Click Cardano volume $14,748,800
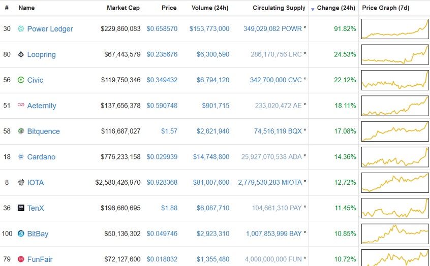430x266 pixels. click(x=211, y=157)
